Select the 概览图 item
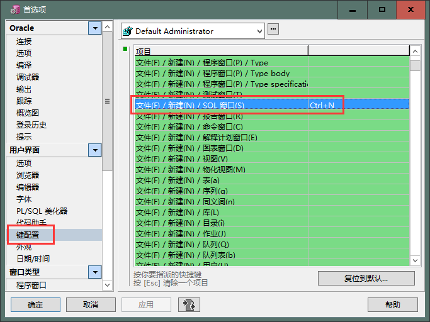 [x=28, y=113]
